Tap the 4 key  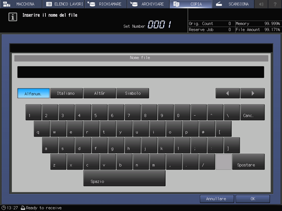pyautogui.click(x=83, y=112)
